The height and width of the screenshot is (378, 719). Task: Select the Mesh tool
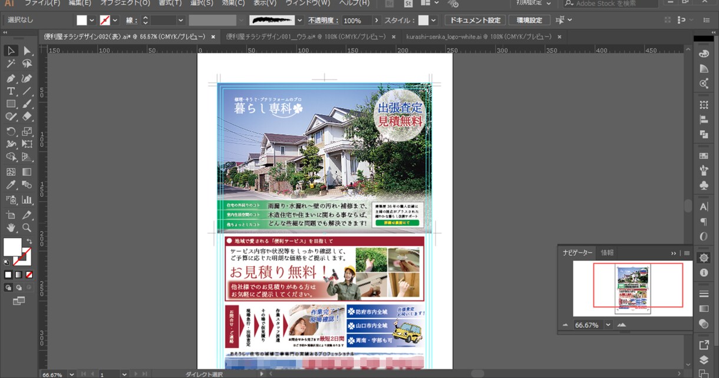11,171
